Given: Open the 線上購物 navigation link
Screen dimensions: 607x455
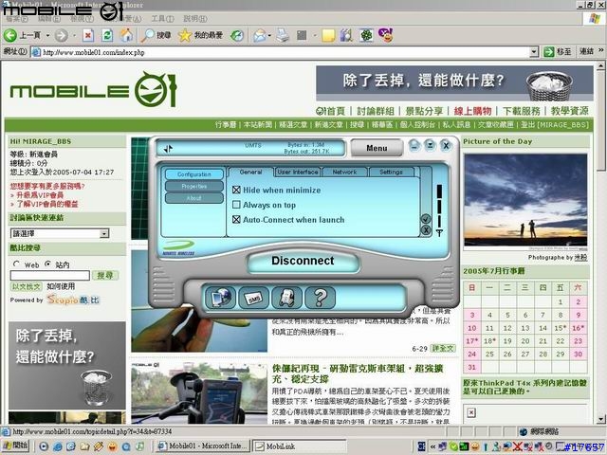Looking at the screenshot, I should coord(472,111).
